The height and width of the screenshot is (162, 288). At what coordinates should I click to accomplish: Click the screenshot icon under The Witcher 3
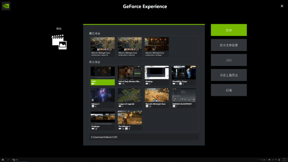[126, 129]
